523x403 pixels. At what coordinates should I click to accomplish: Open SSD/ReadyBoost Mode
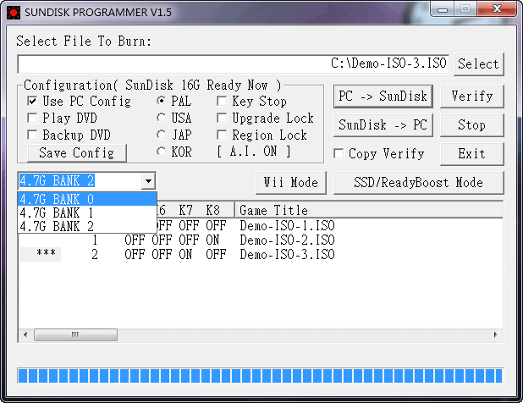[x=419, y=183]
